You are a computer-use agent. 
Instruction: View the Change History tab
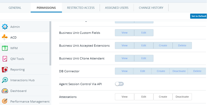(x=151, y=8)
